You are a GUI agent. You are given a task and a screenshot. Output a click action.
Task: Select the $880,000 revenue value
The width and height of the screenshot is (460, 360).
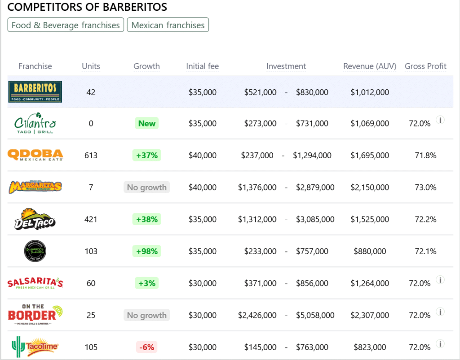[370, 251]
